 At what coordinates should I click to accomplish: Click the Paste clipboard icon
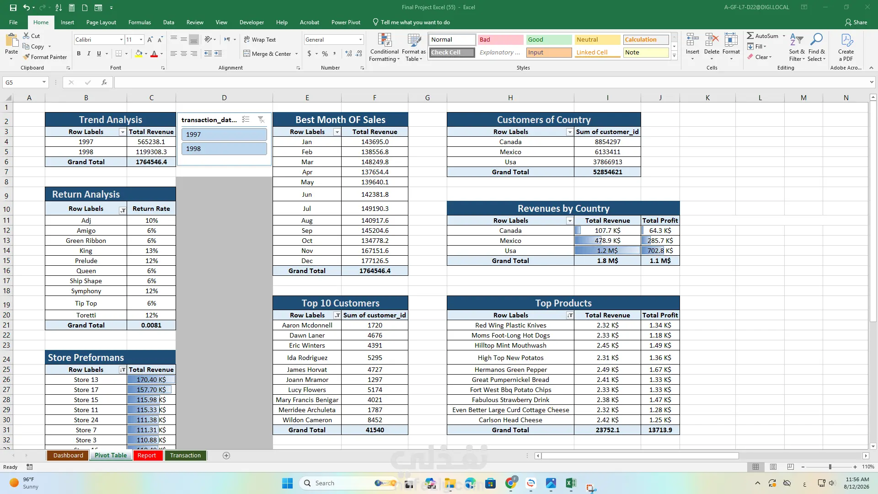tap(11, 41)
